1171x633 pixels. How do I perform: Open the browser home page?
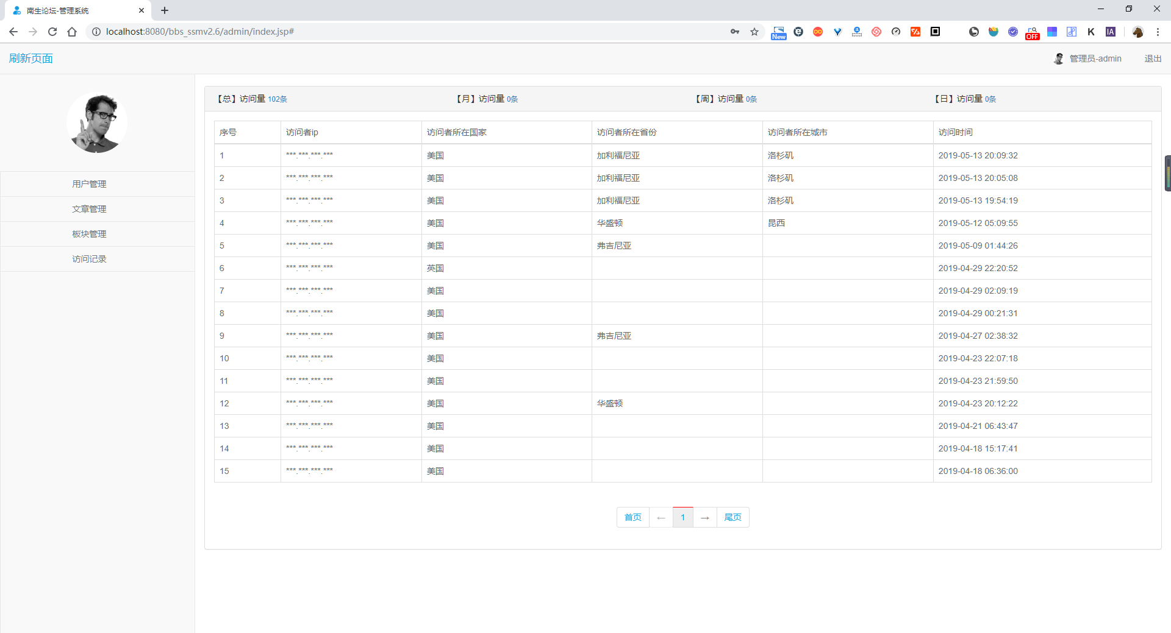pyautogui.click(x=72, y=32)
